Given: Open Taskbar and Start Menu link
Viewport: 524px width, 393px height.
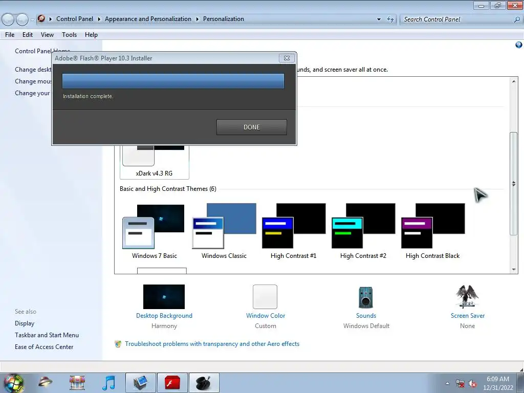Looking at the screenshot, I should click(47, 335).
